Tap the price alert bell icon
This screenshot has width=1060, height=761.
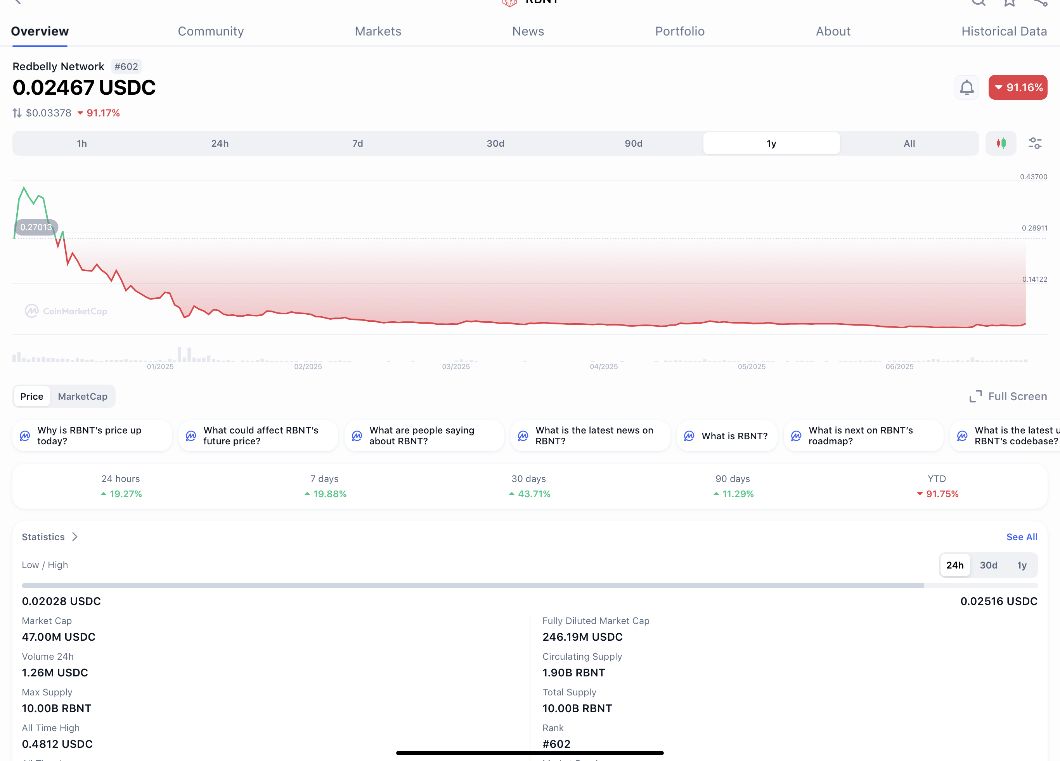966,87
